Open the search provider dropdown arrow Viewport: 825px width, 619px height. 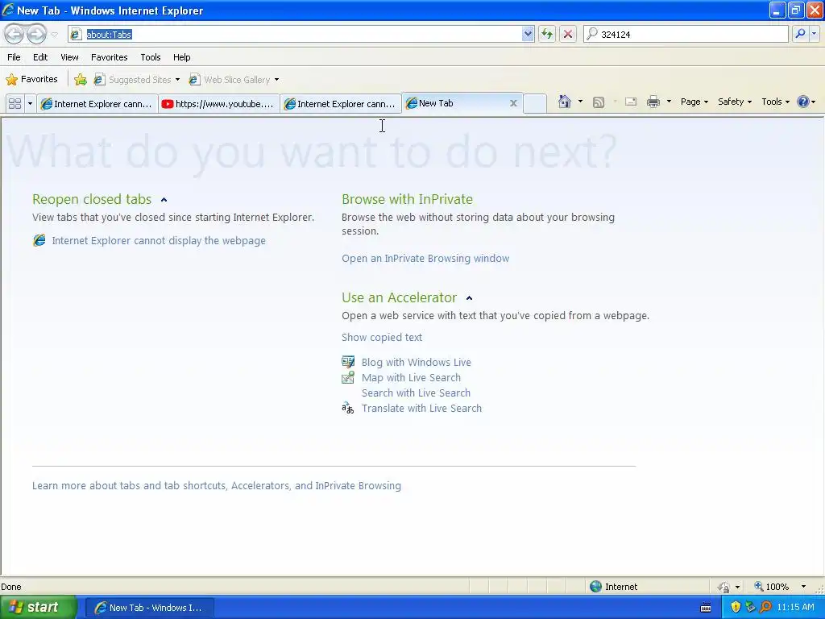(x=814, y=34)
